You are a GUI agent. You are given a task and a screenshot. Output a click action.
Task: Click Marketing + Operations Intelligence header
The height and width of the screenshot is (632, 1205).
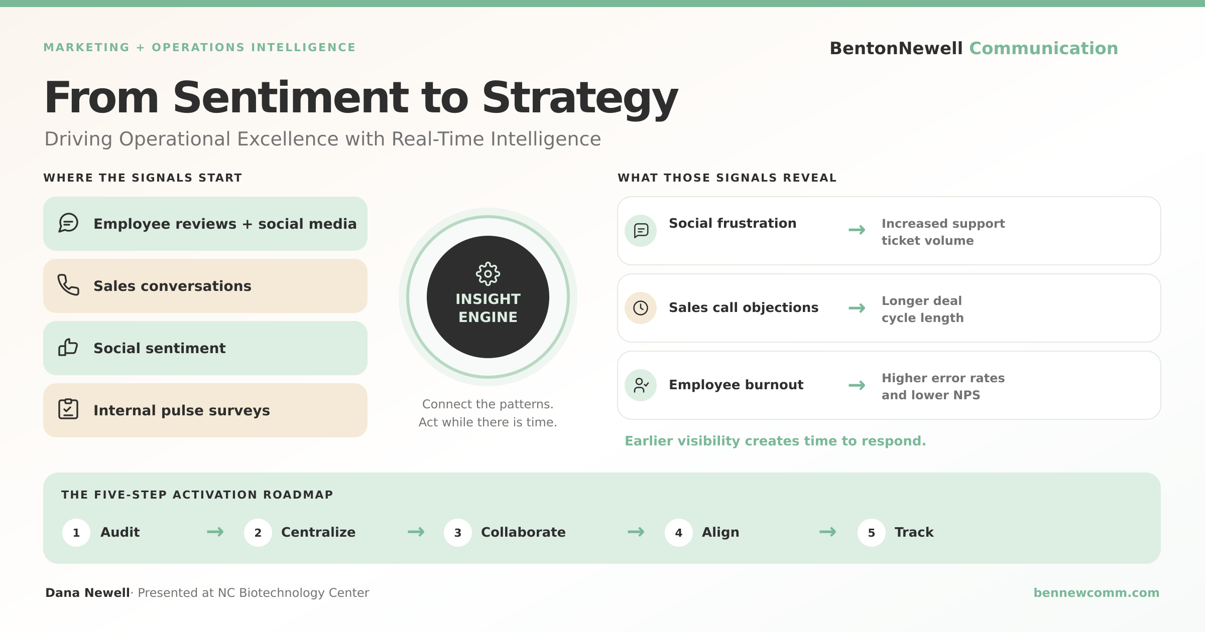pos(200,47)
